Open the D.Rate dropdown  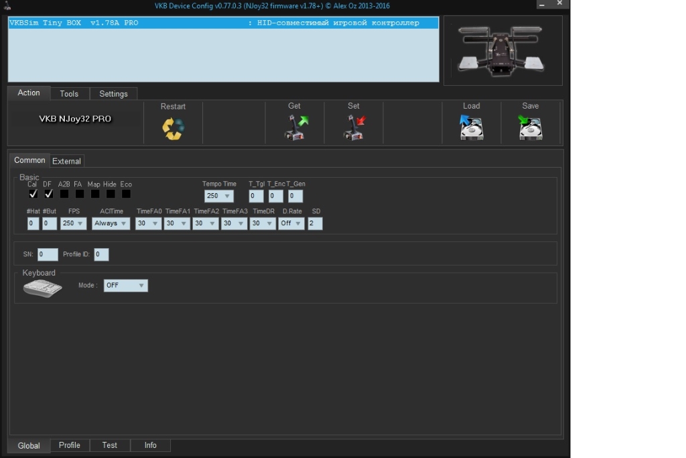(291, 223)
